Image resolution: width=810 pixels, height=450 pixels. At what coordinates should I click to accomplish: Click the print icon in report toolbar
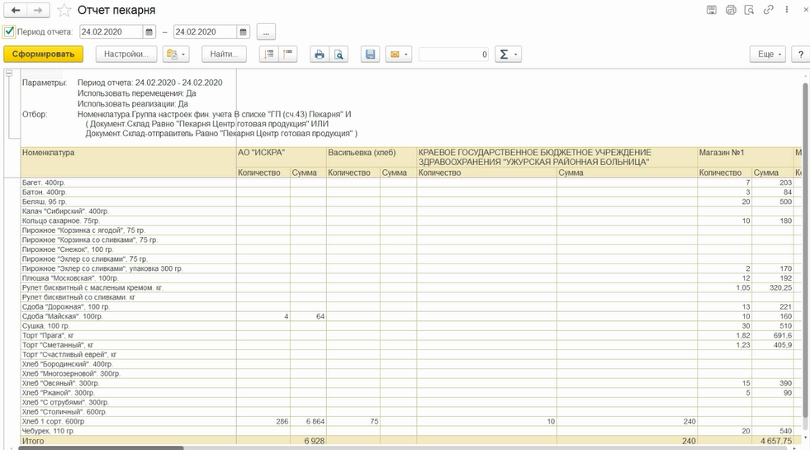pyautogui.click(x=319, y=54)
